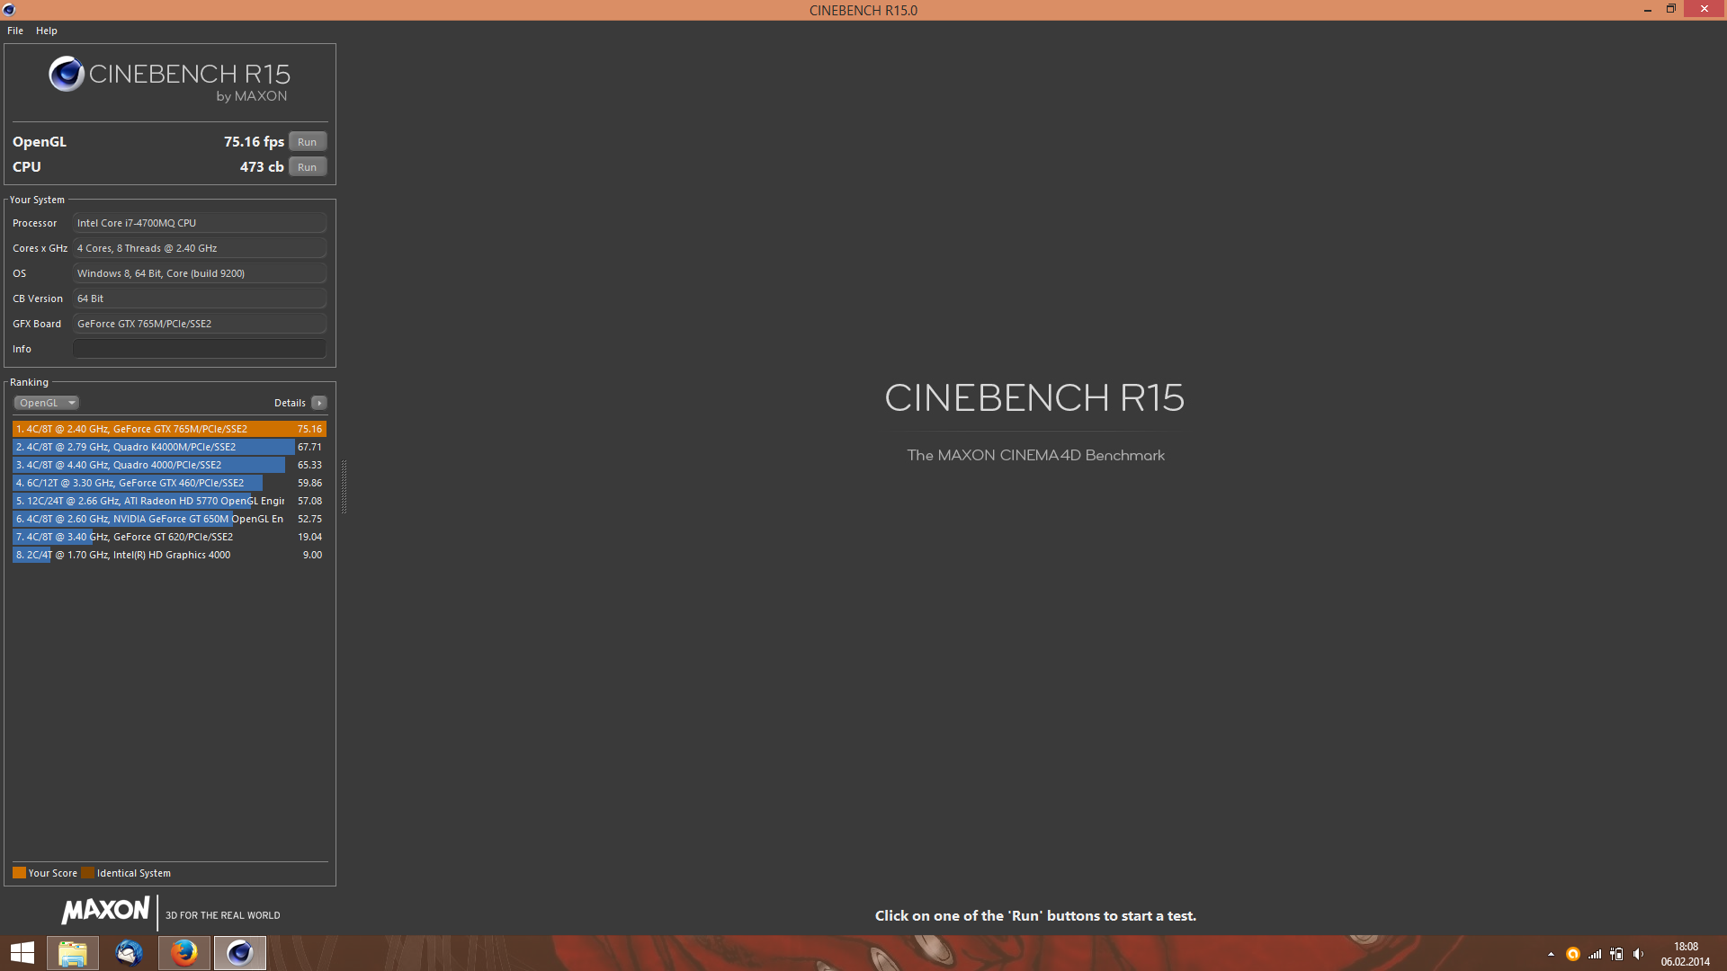Select ranking row 5 ATI Radeon HD 5770

tap(169, 501)
